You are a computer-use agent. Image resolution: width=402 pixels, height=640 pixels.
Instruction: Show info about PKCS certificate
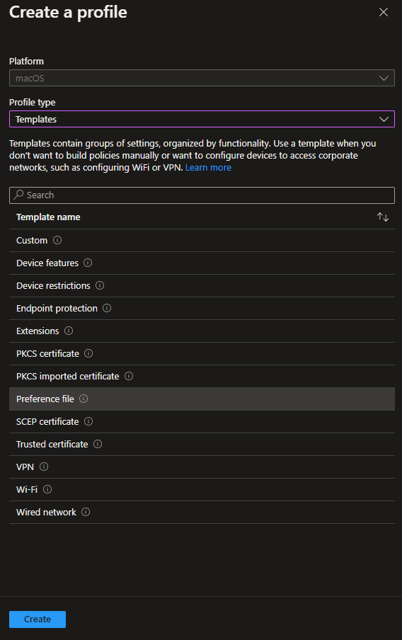[88, 353]
